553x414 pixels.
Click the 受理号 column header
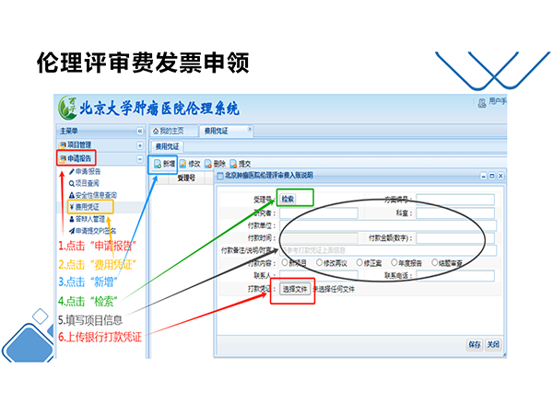(x=186, y=178)
